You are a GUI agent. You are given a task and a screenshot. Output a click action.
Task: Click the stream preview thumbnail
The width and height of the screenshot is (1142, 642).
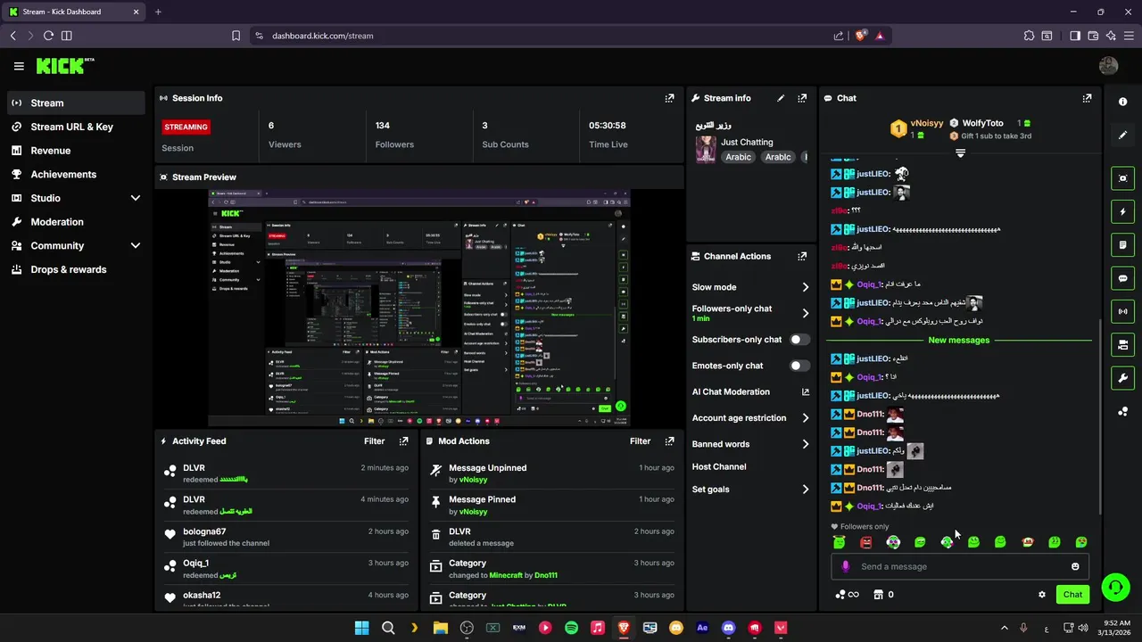(x=419, y=308)
